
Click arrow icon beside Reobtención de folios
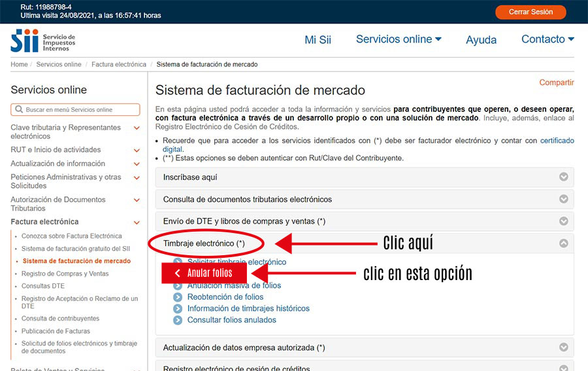(178, 297)
